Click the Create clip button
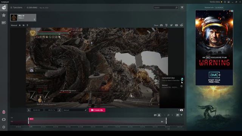This screenshot has height=136, width=242. coord(97,110)
